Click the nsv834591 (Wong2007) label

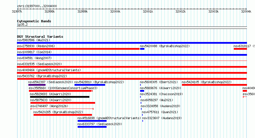click(34, 58)
